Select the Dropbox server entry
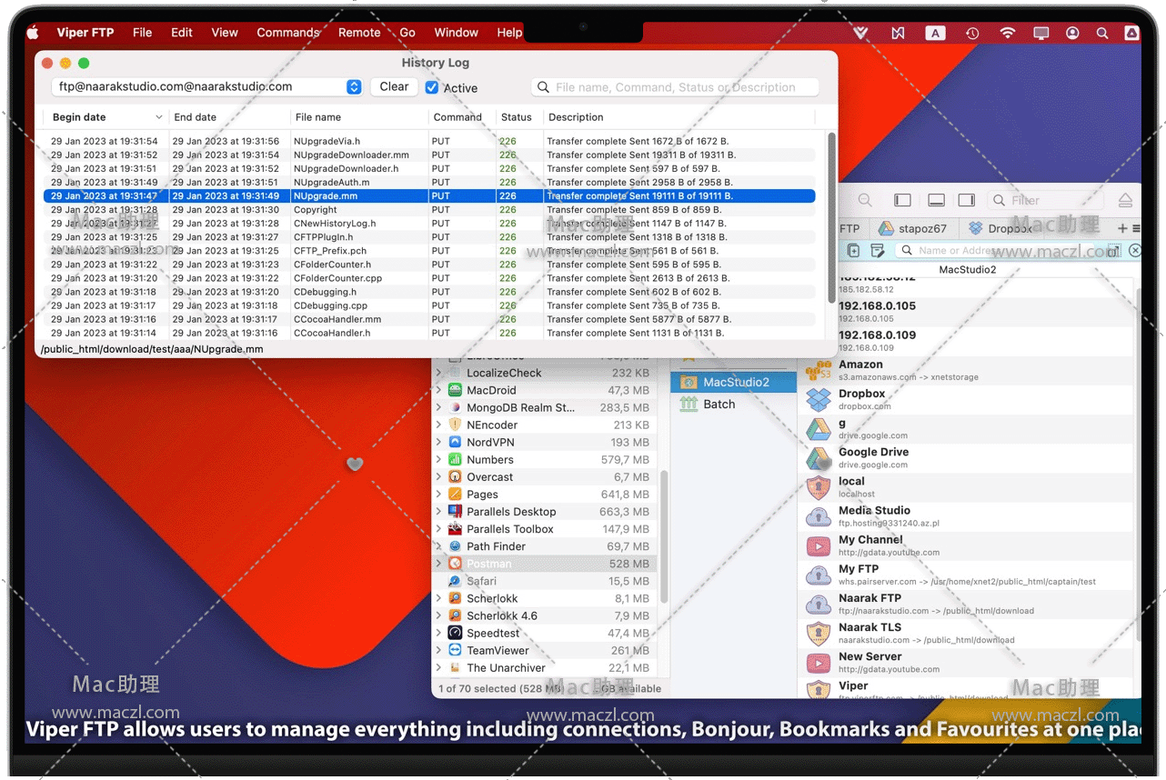The width and height of the screenshot is (1166, 780). pyautogui.click(x=861, y=399)
